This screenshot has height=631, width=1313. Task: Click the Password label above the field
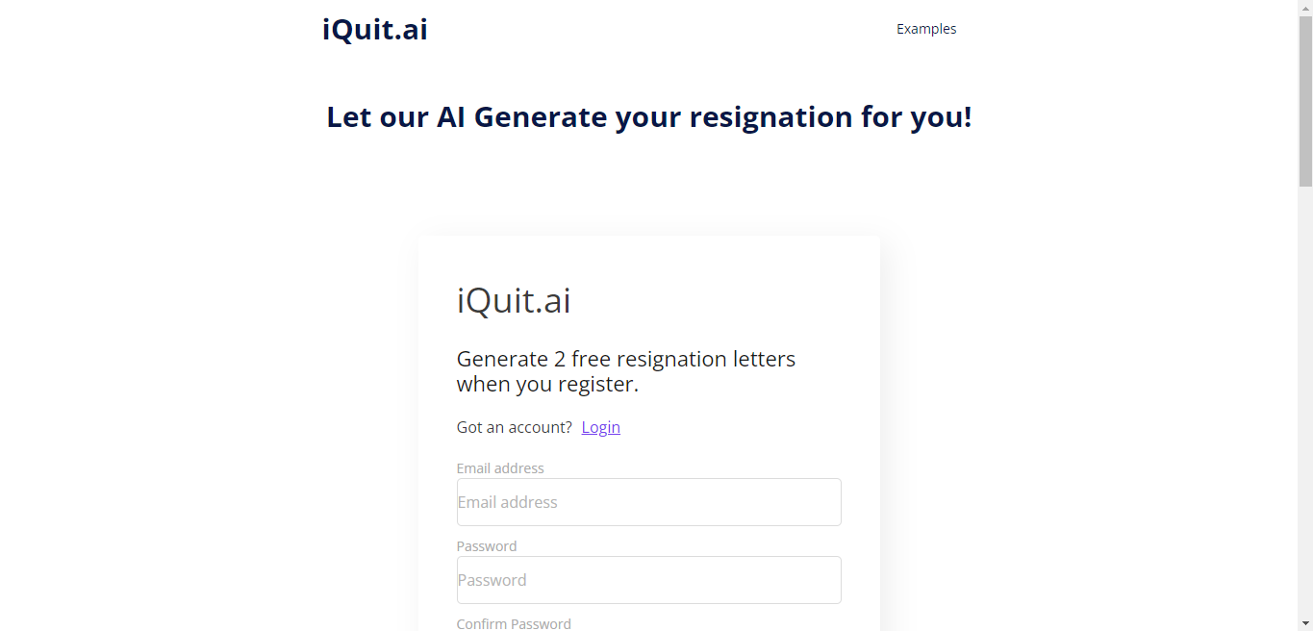pos(487,546)
